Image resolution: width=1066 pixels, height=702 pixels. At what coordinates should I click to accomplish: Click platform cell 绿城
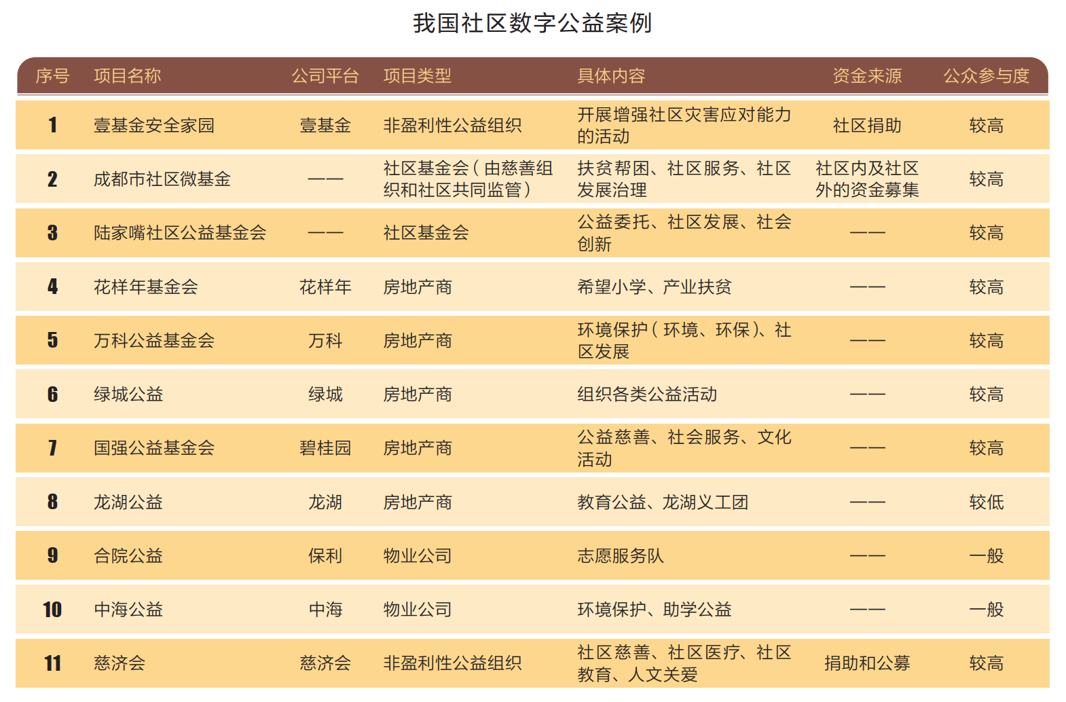[x=325, y=394]
